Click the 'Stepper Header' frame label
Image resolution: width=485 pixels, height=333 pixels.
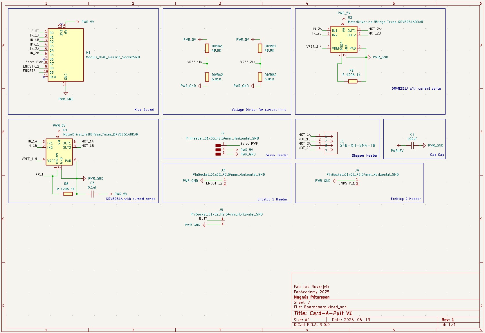click(365, 155)
